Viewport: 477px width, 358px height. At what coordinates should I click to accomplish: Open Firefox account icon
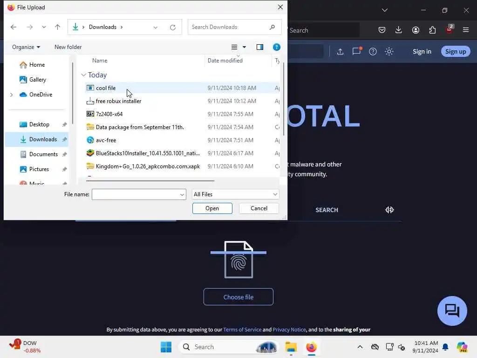416,30
